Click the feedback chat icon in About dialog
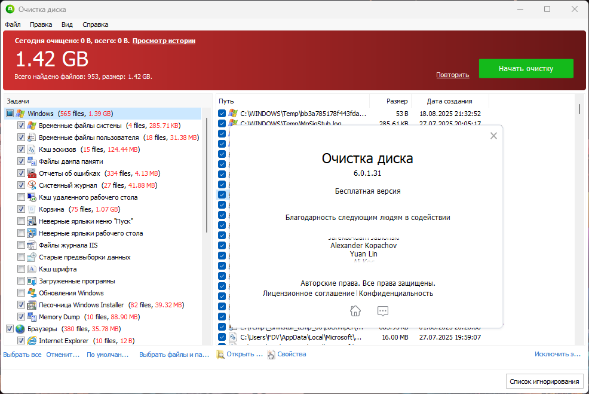Image resolution: width=589 pixels, height=394 pixels. tap(383, 311)
